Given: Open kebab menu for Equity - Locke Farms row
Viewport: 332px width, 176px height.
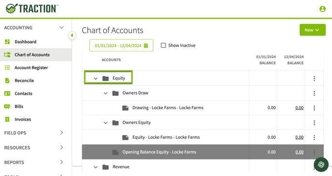Looking at the screenshot, I should [314, 138].
